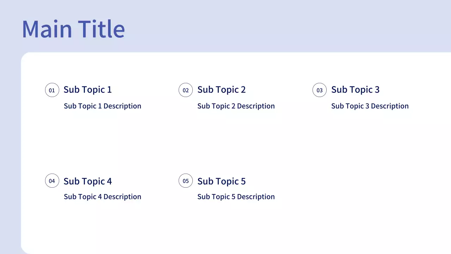Click the Sub Topic 4 Description text
The image size is (451, 254).
102,197
